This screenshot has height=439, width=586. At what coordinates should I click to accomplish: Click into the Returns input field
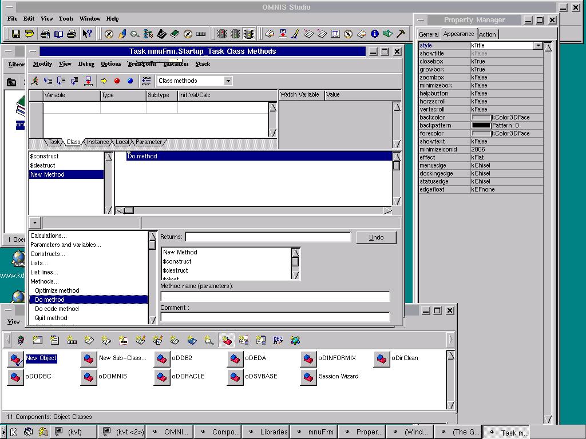(x=268, y=237)
